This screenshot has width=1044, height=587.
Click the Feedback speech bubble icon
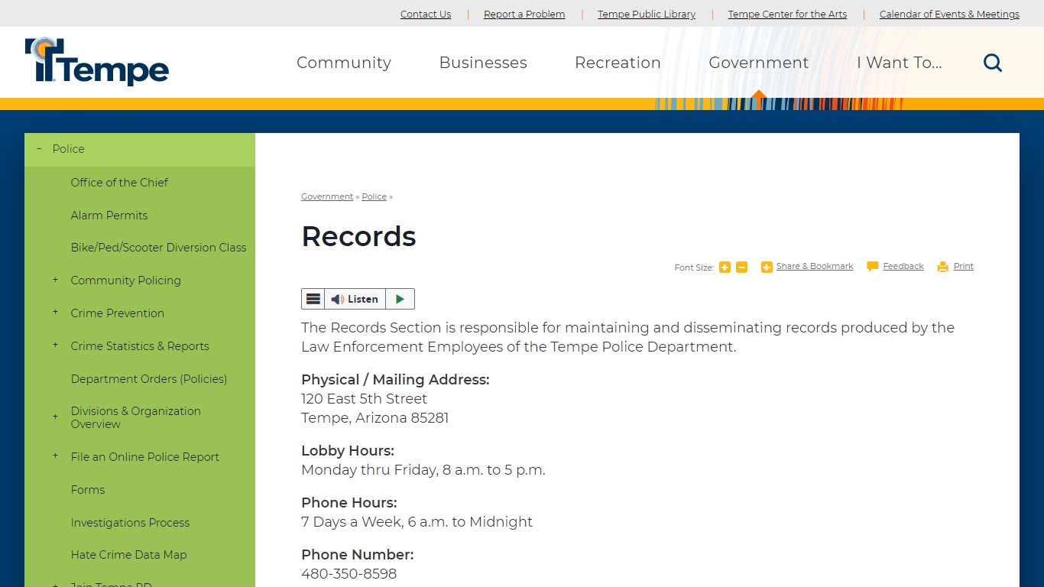[x=873, y=267]
